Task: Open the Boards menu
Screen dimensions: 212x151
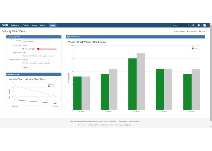Action: 43,25
